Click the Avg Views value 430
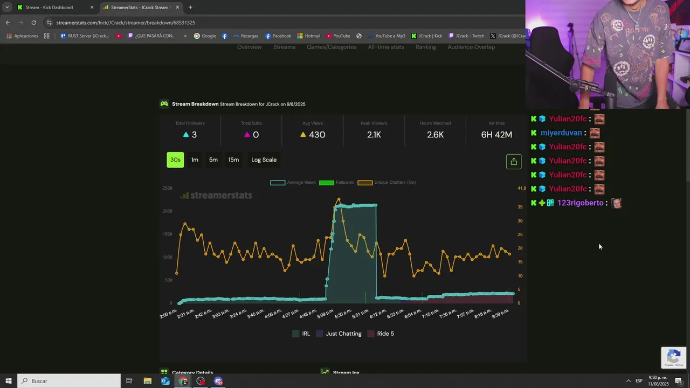 click(x=317, y=135)
